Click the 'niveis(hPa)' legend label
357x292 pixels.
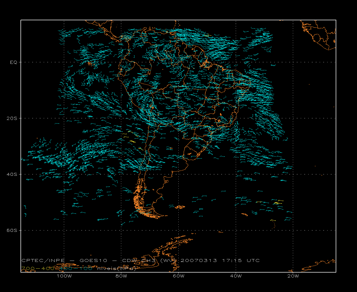(x=117, y=269)
